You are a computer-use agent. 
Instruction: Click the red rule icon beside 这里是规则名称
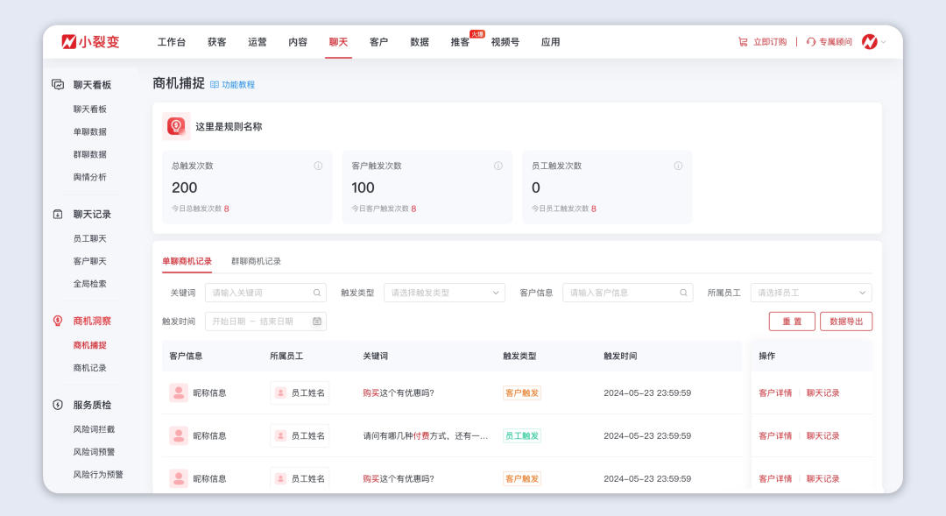click(x=175, y=126)
